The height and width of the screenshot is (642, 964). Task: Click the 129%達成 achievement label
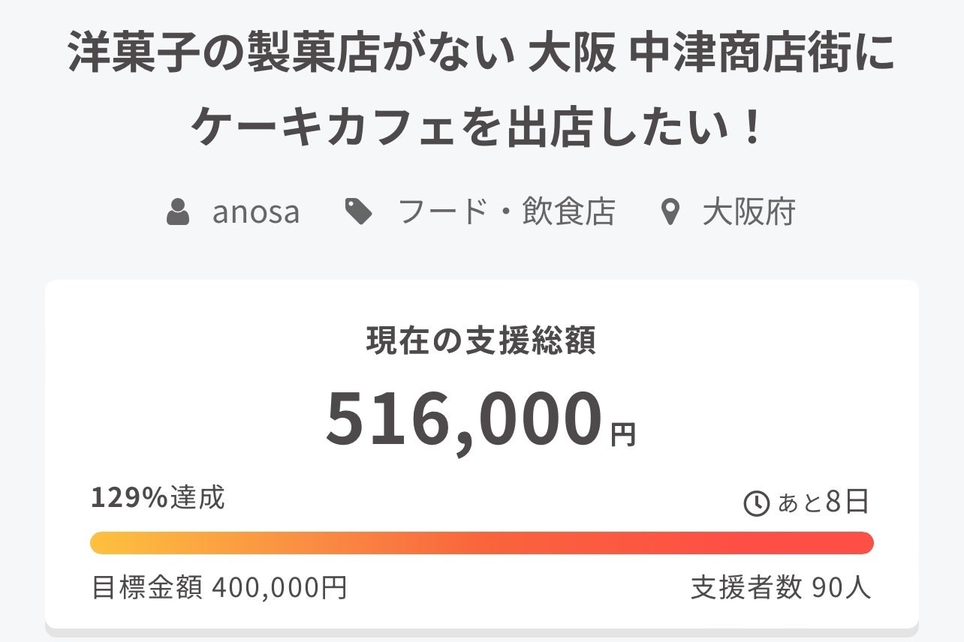pos(158,497)
